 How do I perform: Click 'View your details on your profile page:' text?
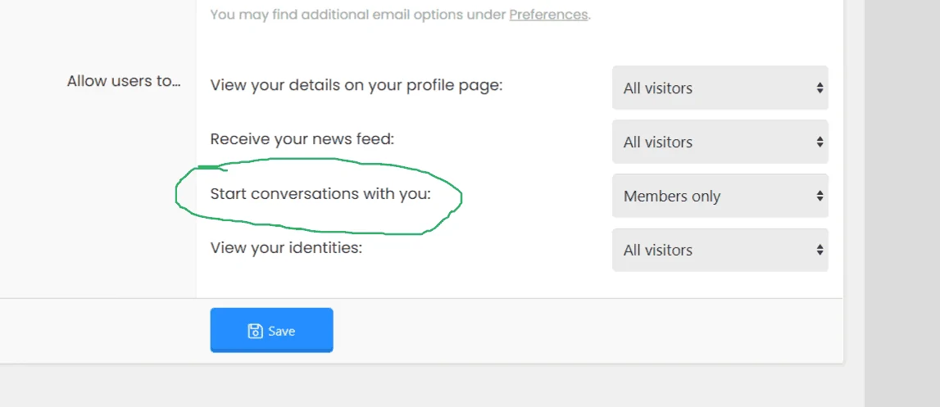356,86
